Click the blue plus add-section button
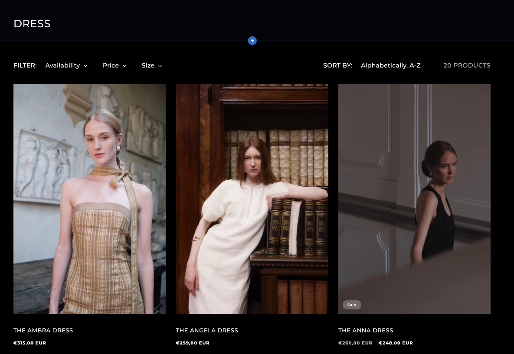Screen dimensions: 514x354 click(x=252, y=41)
